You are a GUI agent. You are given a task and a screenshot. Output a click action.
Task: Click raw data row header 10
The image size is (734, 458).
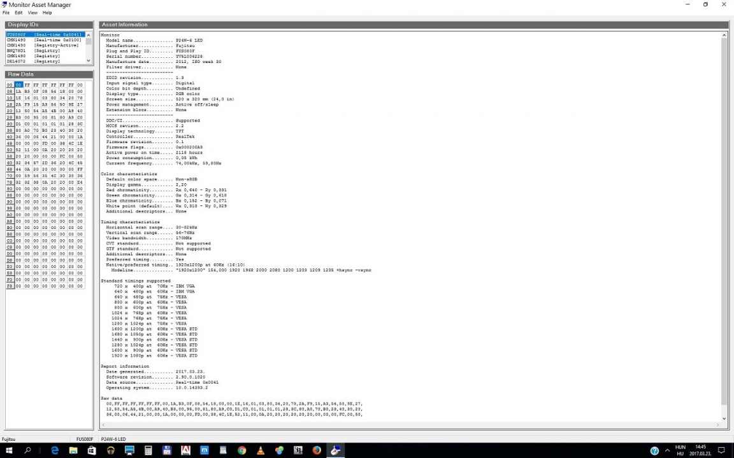10,98
